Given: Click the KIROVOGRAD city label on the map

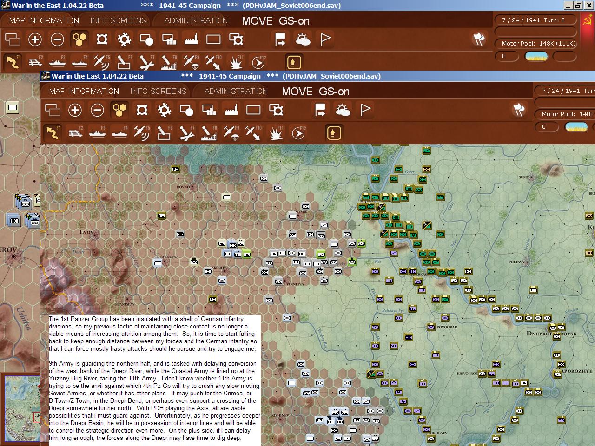Looking at the screenshot, I should coord(445,327).
